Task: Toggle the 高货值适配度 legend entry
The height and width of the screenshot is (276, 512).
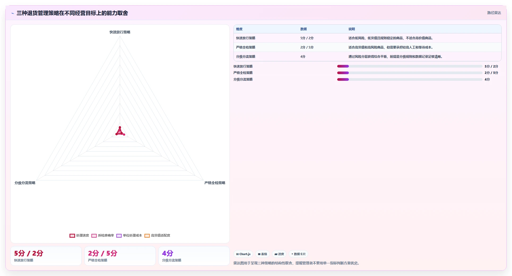Action: tap(157, 235)
